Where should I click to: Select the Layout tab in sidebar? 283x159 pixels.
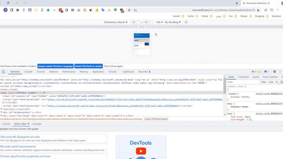256,77
